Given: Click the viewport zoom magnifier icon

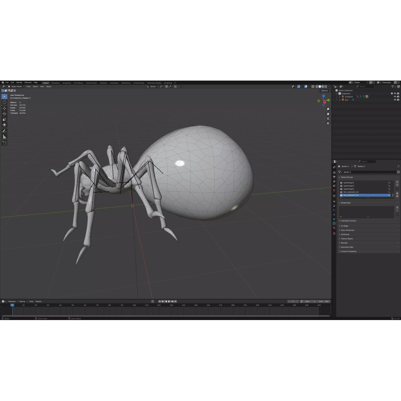Looking at the screenshot, I should [x=328, y=109].
